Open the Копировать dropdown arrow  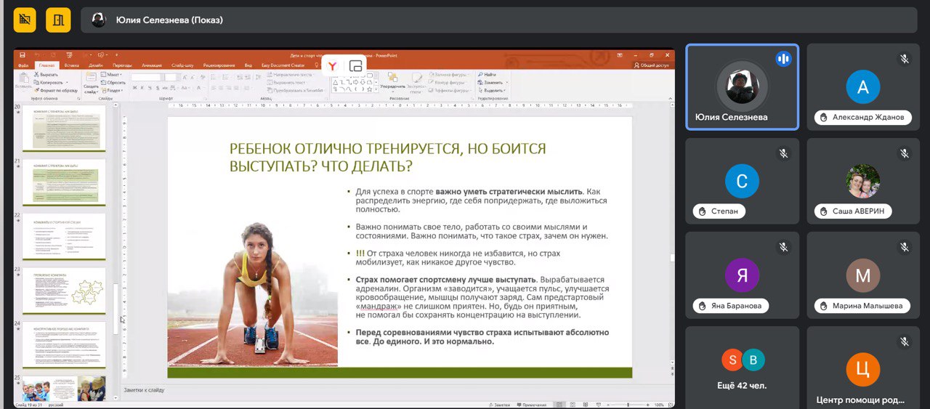pos(65,82)
